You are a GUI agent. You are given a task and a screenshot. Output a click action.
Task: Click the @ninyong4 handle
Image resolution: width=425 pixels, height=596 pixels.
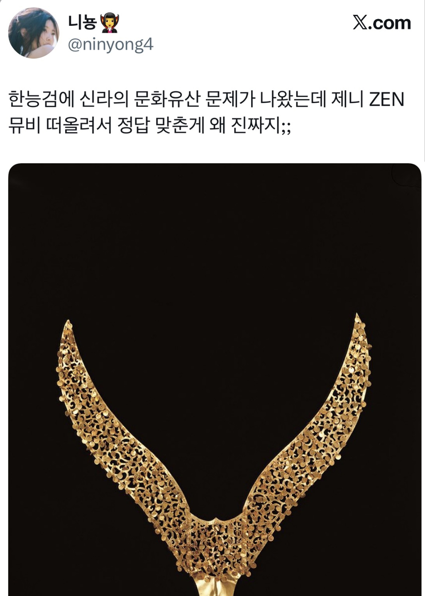coord(110,44)
